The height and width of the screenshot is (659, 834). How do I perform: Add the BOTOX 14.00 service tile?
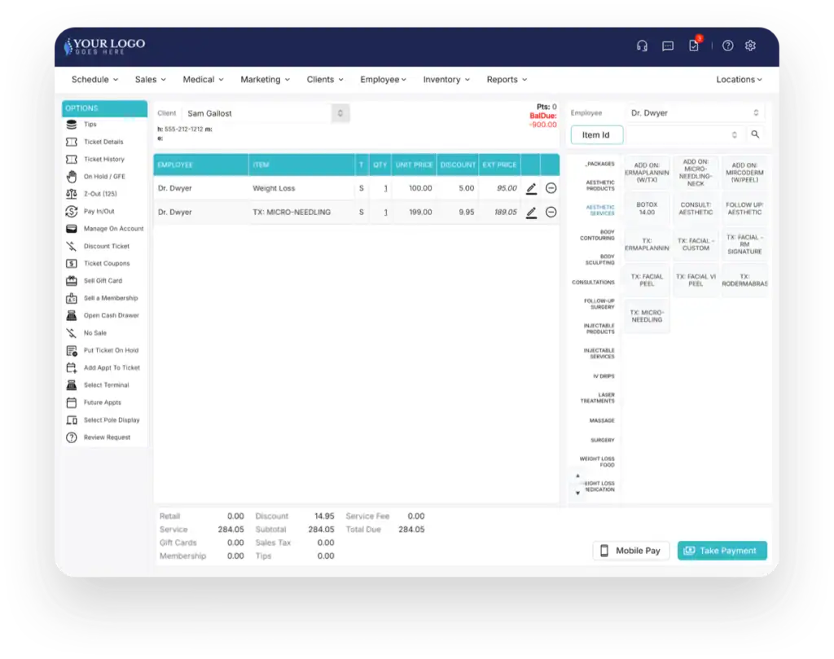click(x=647, y=209)
